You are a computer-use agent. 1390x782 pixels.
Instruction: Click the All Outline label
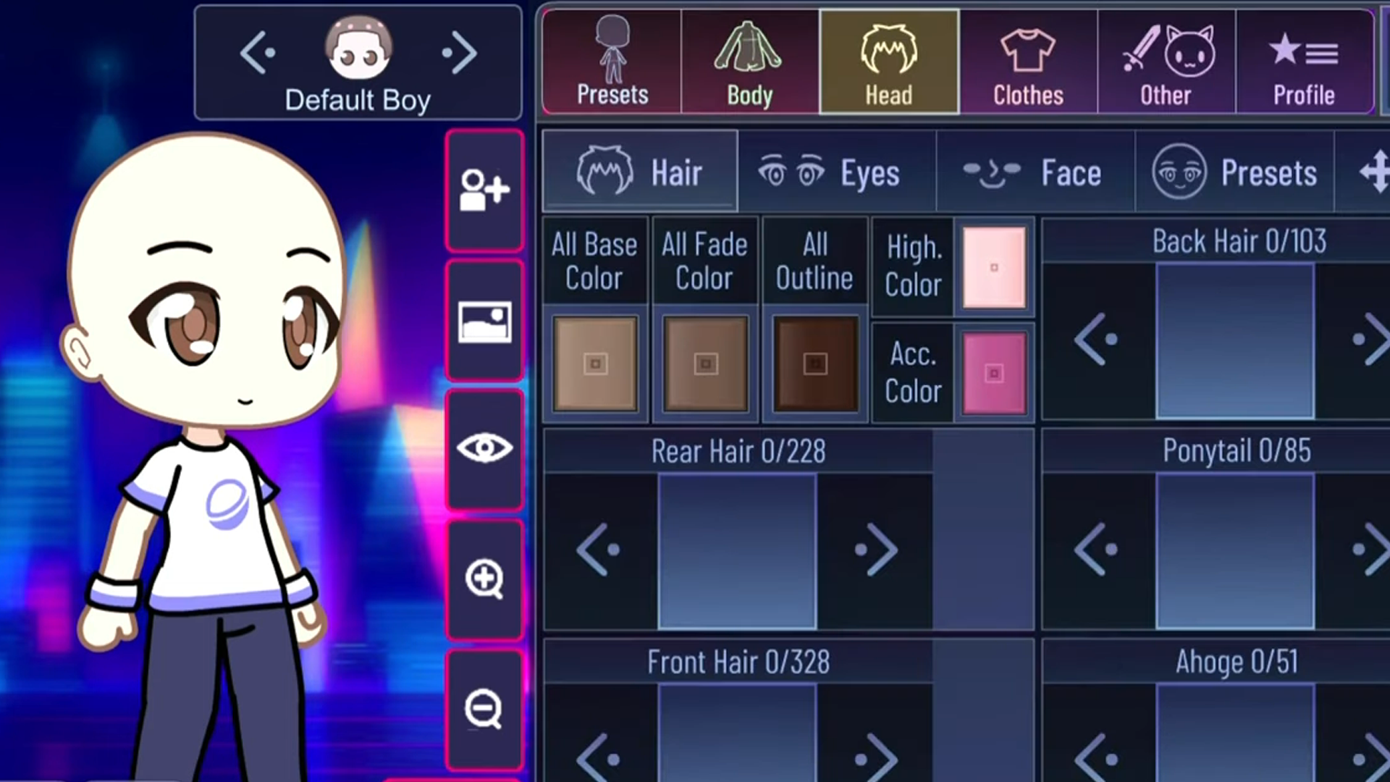point(815,261)
